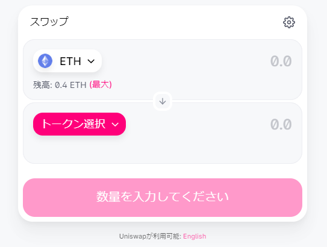The width and height of the screenshot is (327, 247).
Task: Click the Uniswapが利用可能 label text
Action: [150, 236]
